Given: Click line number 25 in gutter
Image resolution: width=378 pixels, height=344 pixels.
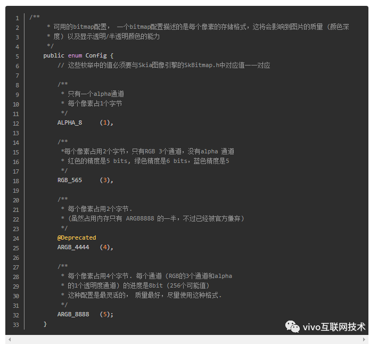Looking at the screenshot, I should (16, 248).
